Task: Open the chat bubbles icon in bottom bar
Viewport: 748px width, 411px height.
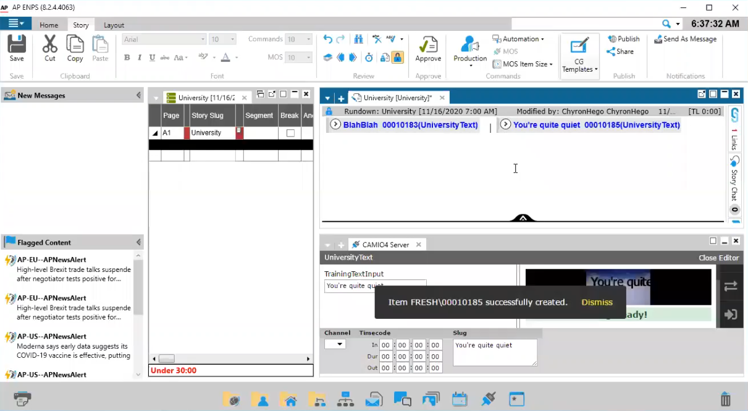Action: pos(402,399)
